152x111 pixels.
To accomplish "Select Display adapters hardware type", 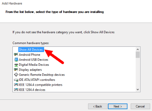I will (30, 70).
